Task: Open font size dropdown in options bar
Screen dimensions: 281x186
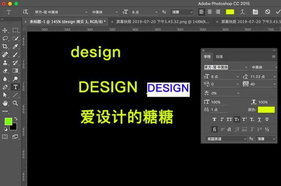Action: click(156, 12)
